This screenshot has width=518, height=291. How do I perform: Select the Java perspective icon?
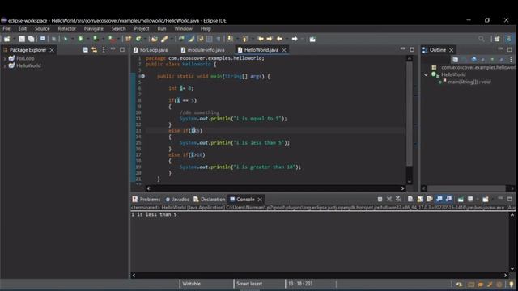click(x=509, y=40)
